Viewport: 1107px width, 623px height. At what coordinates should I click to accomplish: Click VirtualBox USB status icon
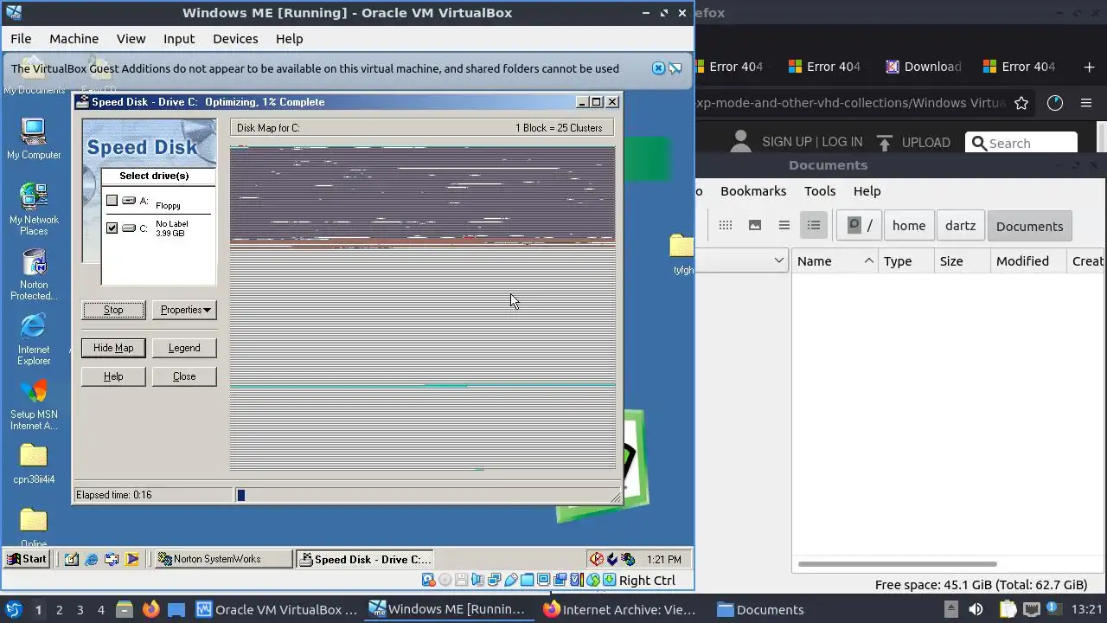(x=510, y=581)
